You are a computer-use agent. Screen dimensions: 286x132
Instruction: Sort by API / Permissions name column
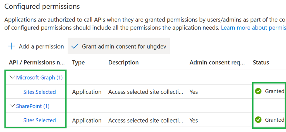(37, 63)
